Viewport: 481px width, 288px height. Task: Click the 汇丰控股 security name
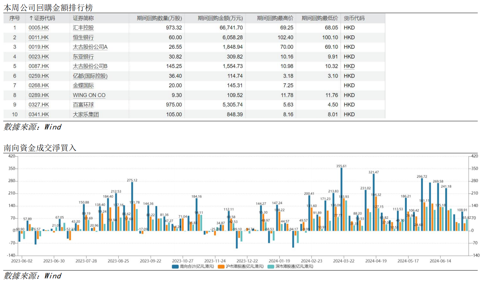pos(83,28)
